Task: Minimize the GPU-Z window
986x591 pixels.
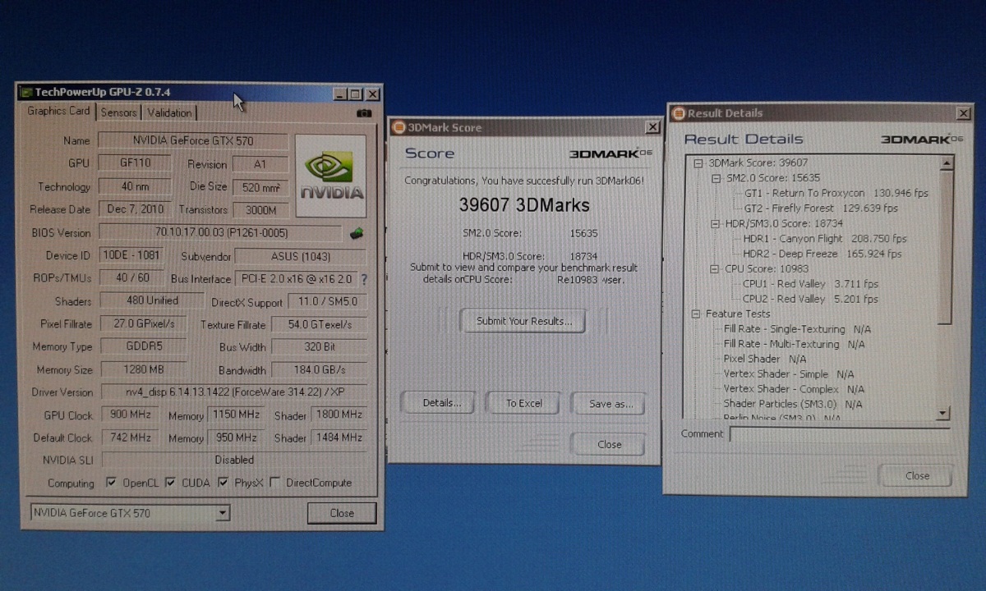Action: [x=340, y=94]
